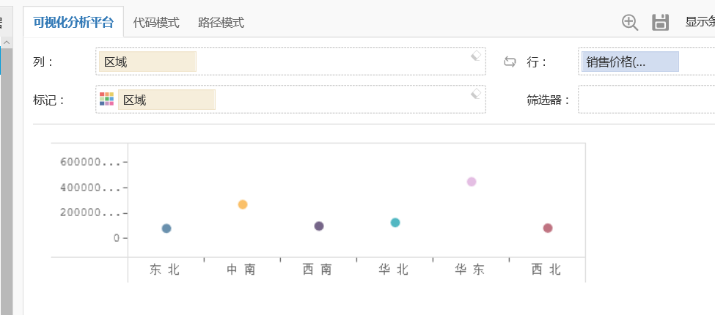Clear the 标记 field with the eraser icon
Image resolution: width=715 pixels, height=315 pixels.
coord(475,93)
